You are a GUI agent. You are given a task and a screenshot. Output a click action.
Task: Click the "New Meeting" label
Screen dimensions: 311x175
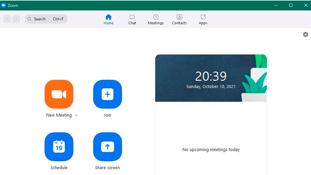59,115
